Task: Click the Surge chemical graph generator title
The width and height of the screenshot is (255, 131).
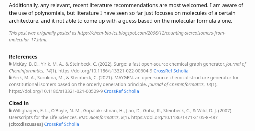Action: 169,64
